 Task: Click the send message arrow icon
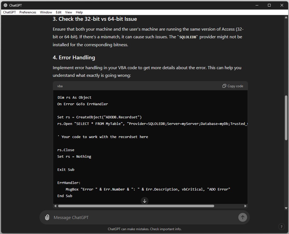242,217
